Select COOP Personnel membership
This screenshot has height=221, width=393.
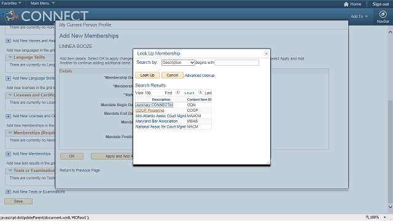150,110
